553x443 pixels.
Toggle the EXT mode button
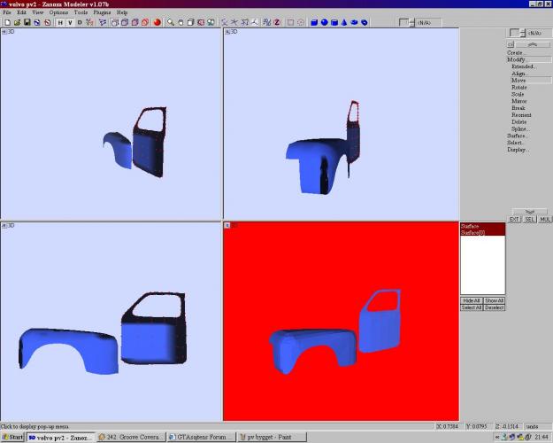[514, 219]
